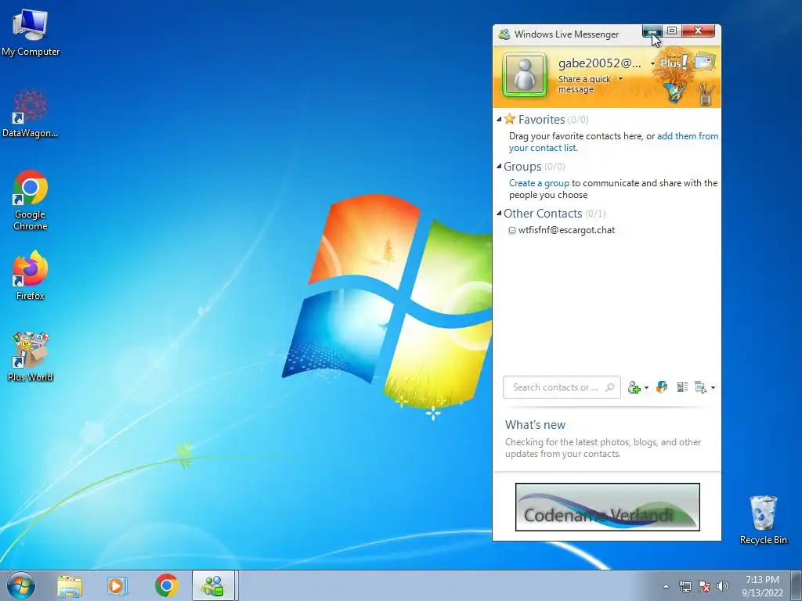Click the Favorites star icon
The image size is (802, 601).
pos(509,119)
